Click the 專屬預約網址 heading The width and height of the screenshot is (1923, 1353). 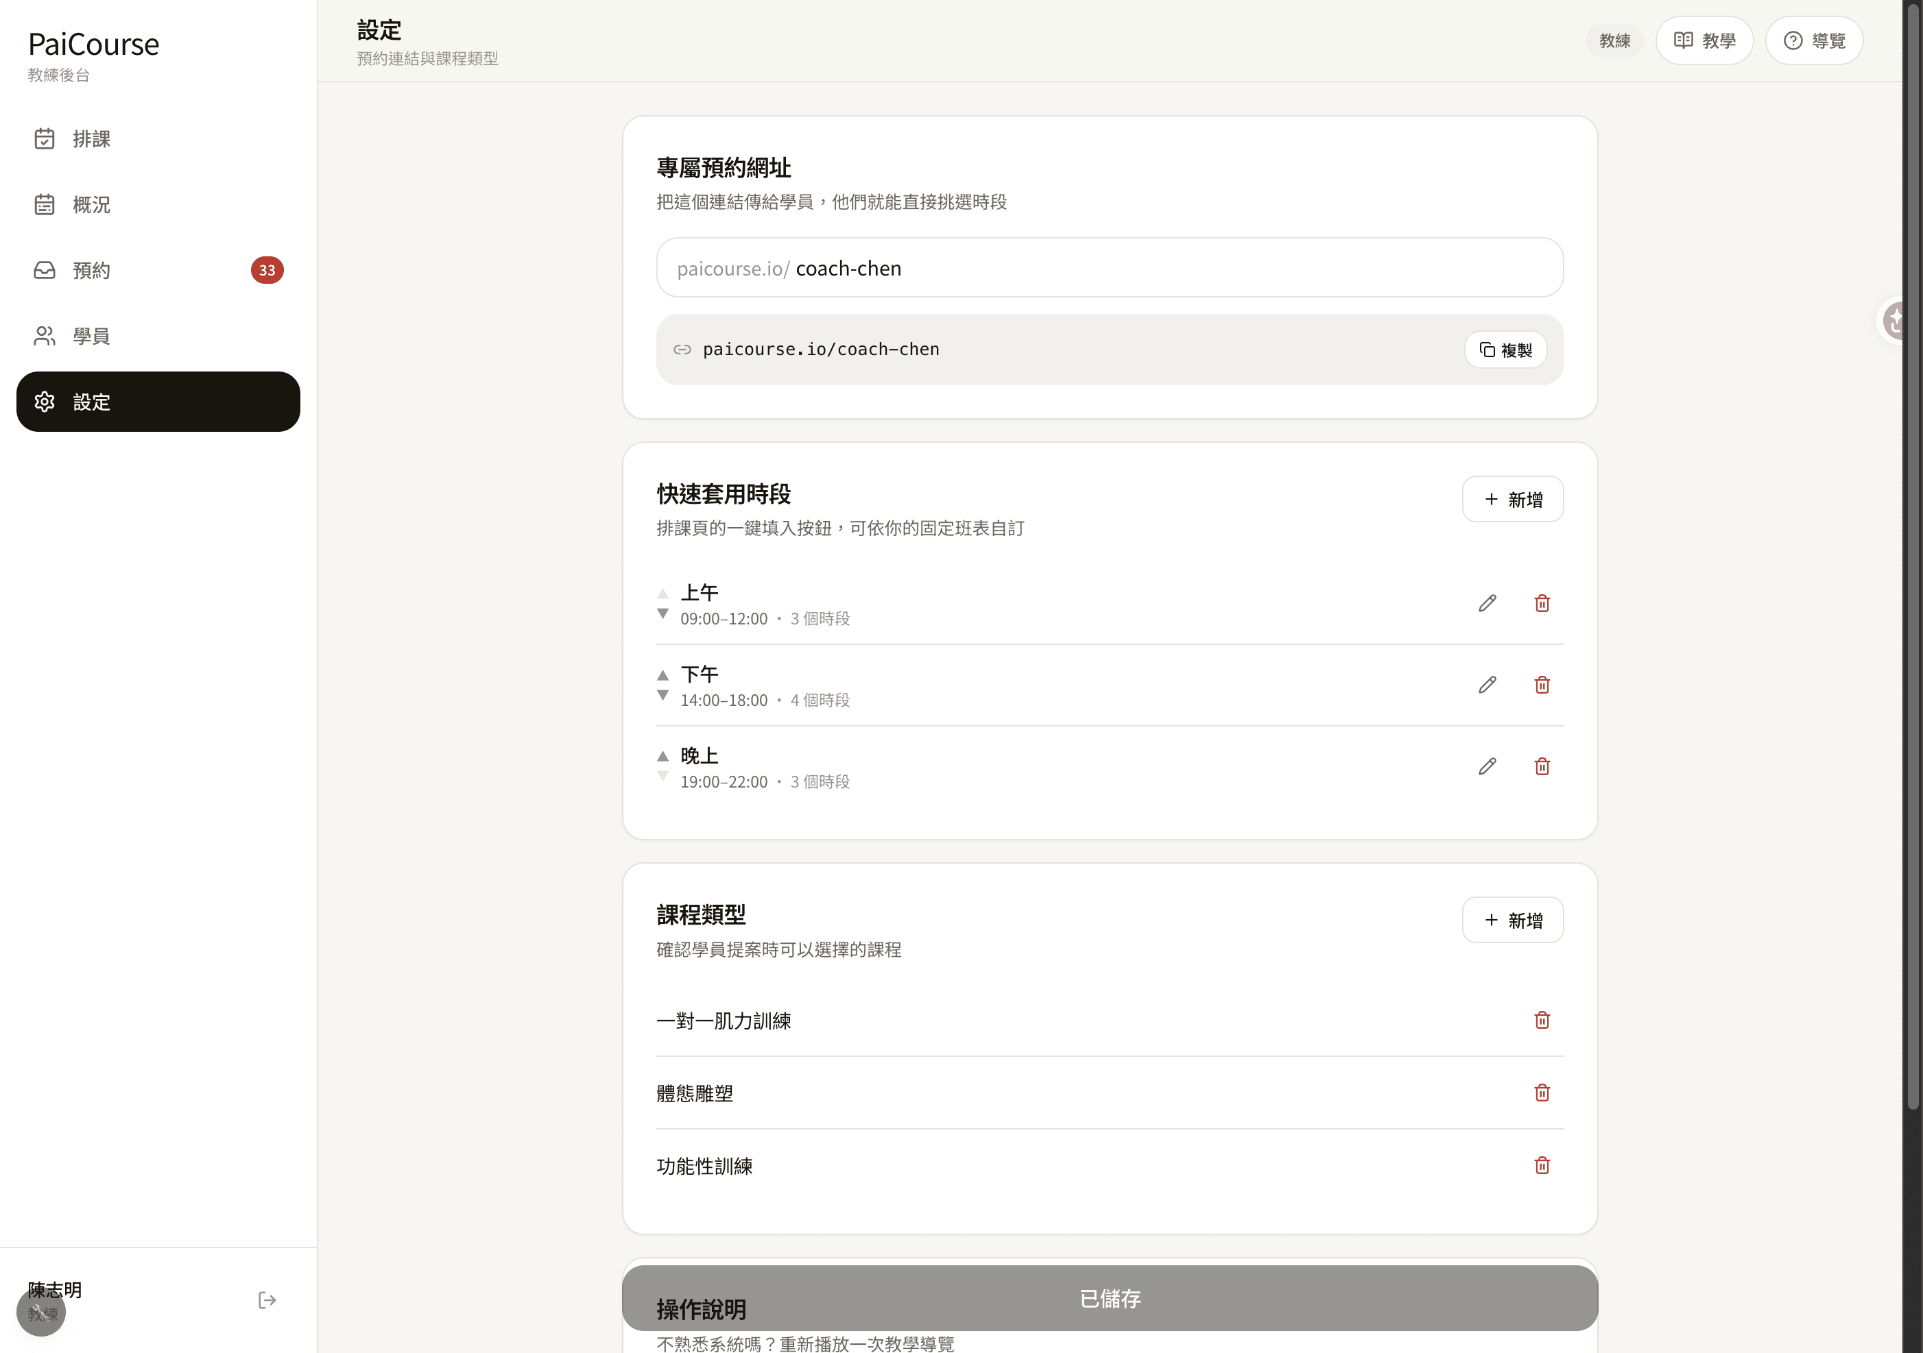pyautogui.click(x=724, y=167)
